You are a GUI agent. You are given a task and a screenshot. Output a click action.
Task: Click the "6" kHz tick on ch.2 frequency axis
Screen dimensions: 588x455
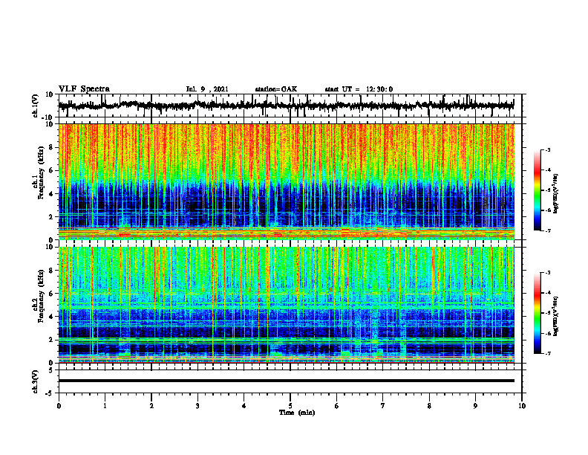point(52,294)
